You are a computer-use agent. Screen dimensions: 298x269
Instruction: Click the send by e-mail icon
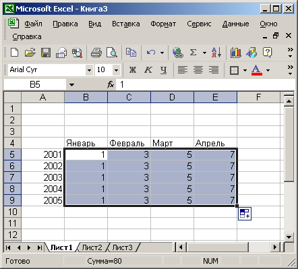[61, 53]
